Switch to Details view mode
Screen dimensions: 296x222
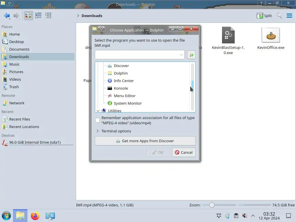[x=48, y=16]
